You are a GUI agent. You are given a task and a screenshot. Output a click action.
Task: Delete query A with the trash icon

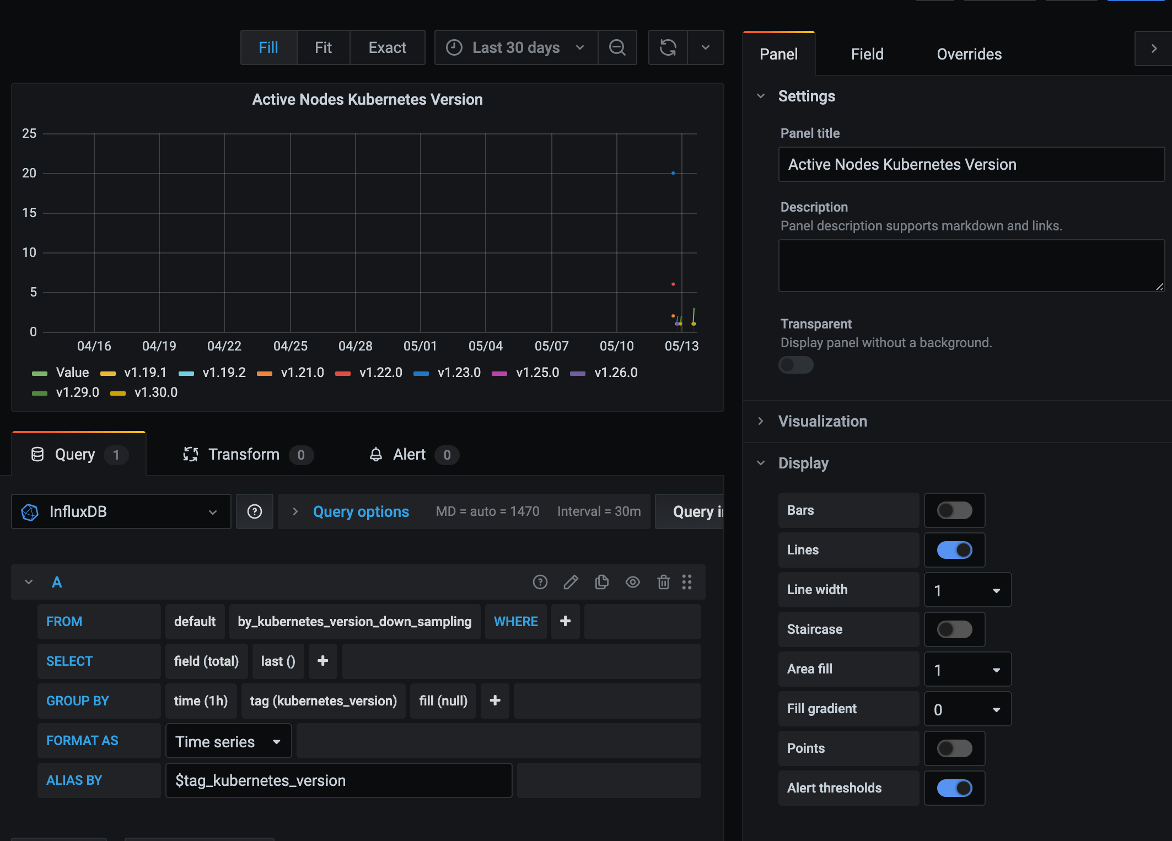663,582
